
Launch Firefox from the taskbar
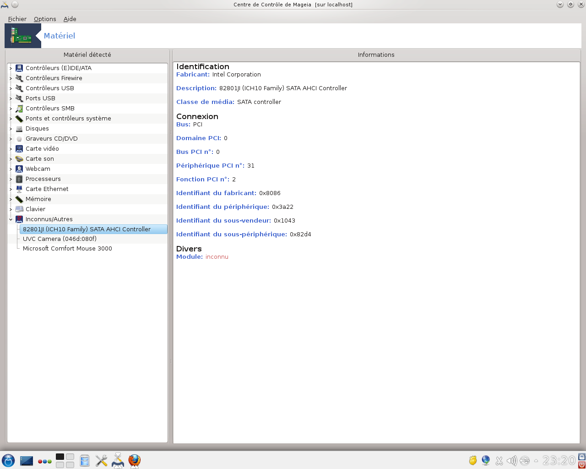tap(134, 460)
